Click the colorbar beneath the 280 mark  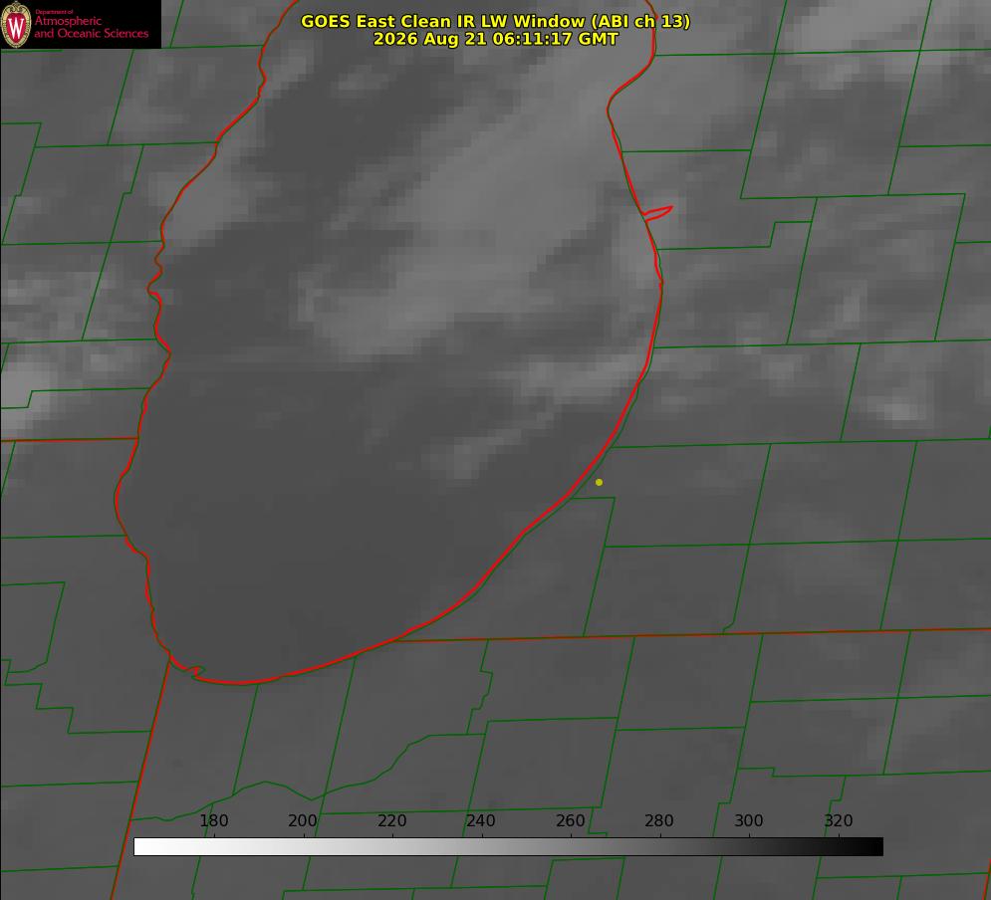(660, 847)
